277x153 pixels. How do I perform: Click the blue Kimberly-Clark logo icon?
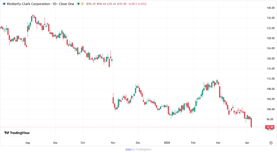coord(4,4)
